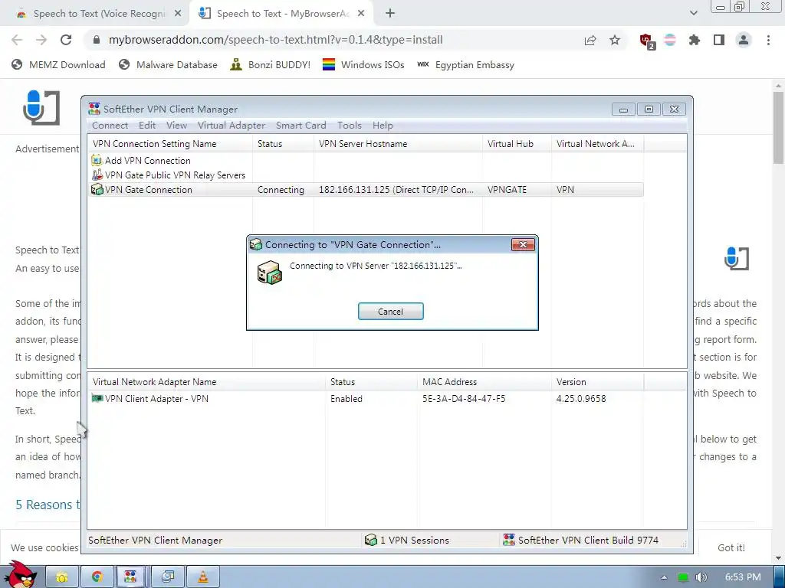Viewport: 785px width, 588px height.
Task: Select the VPN Gate Connection entry icon
Action: (x=97, y=190)
